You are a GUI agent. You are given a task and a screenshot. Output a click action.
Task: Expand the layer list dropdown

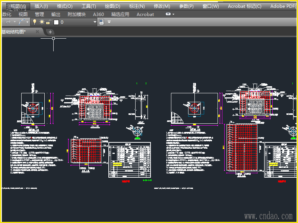(x=95, y=22)
